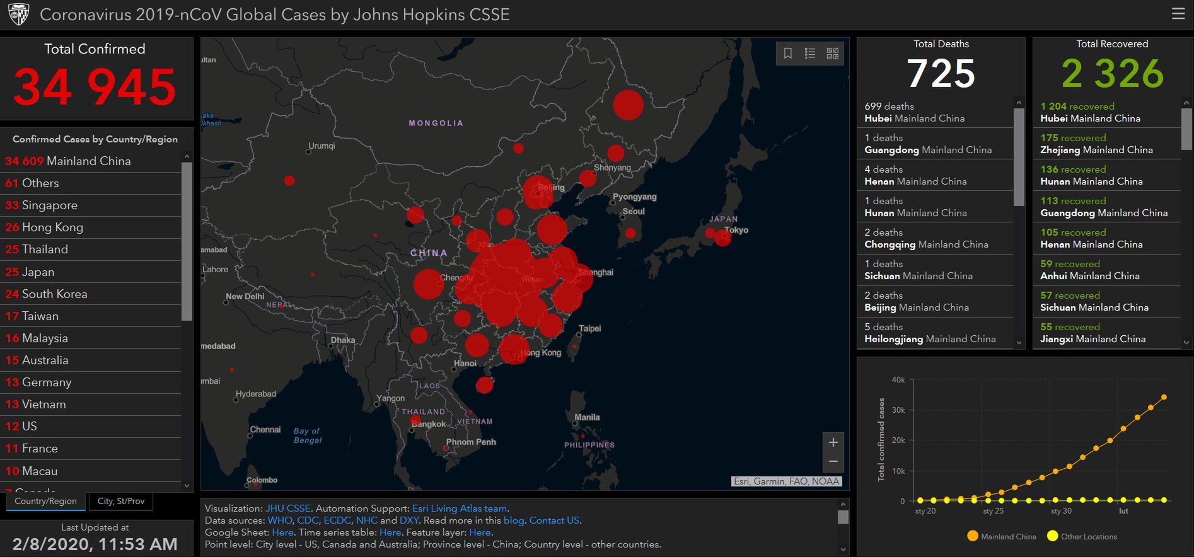This screenshot has width=1194, height=557.
Task: Select Chongqing 2 deaths entry
Action: click(x=935, y=238)
